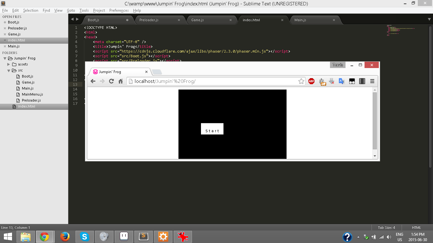Open the Tab Size: 4 selector
The image size is (433, 243).
[x=386, y=227]
